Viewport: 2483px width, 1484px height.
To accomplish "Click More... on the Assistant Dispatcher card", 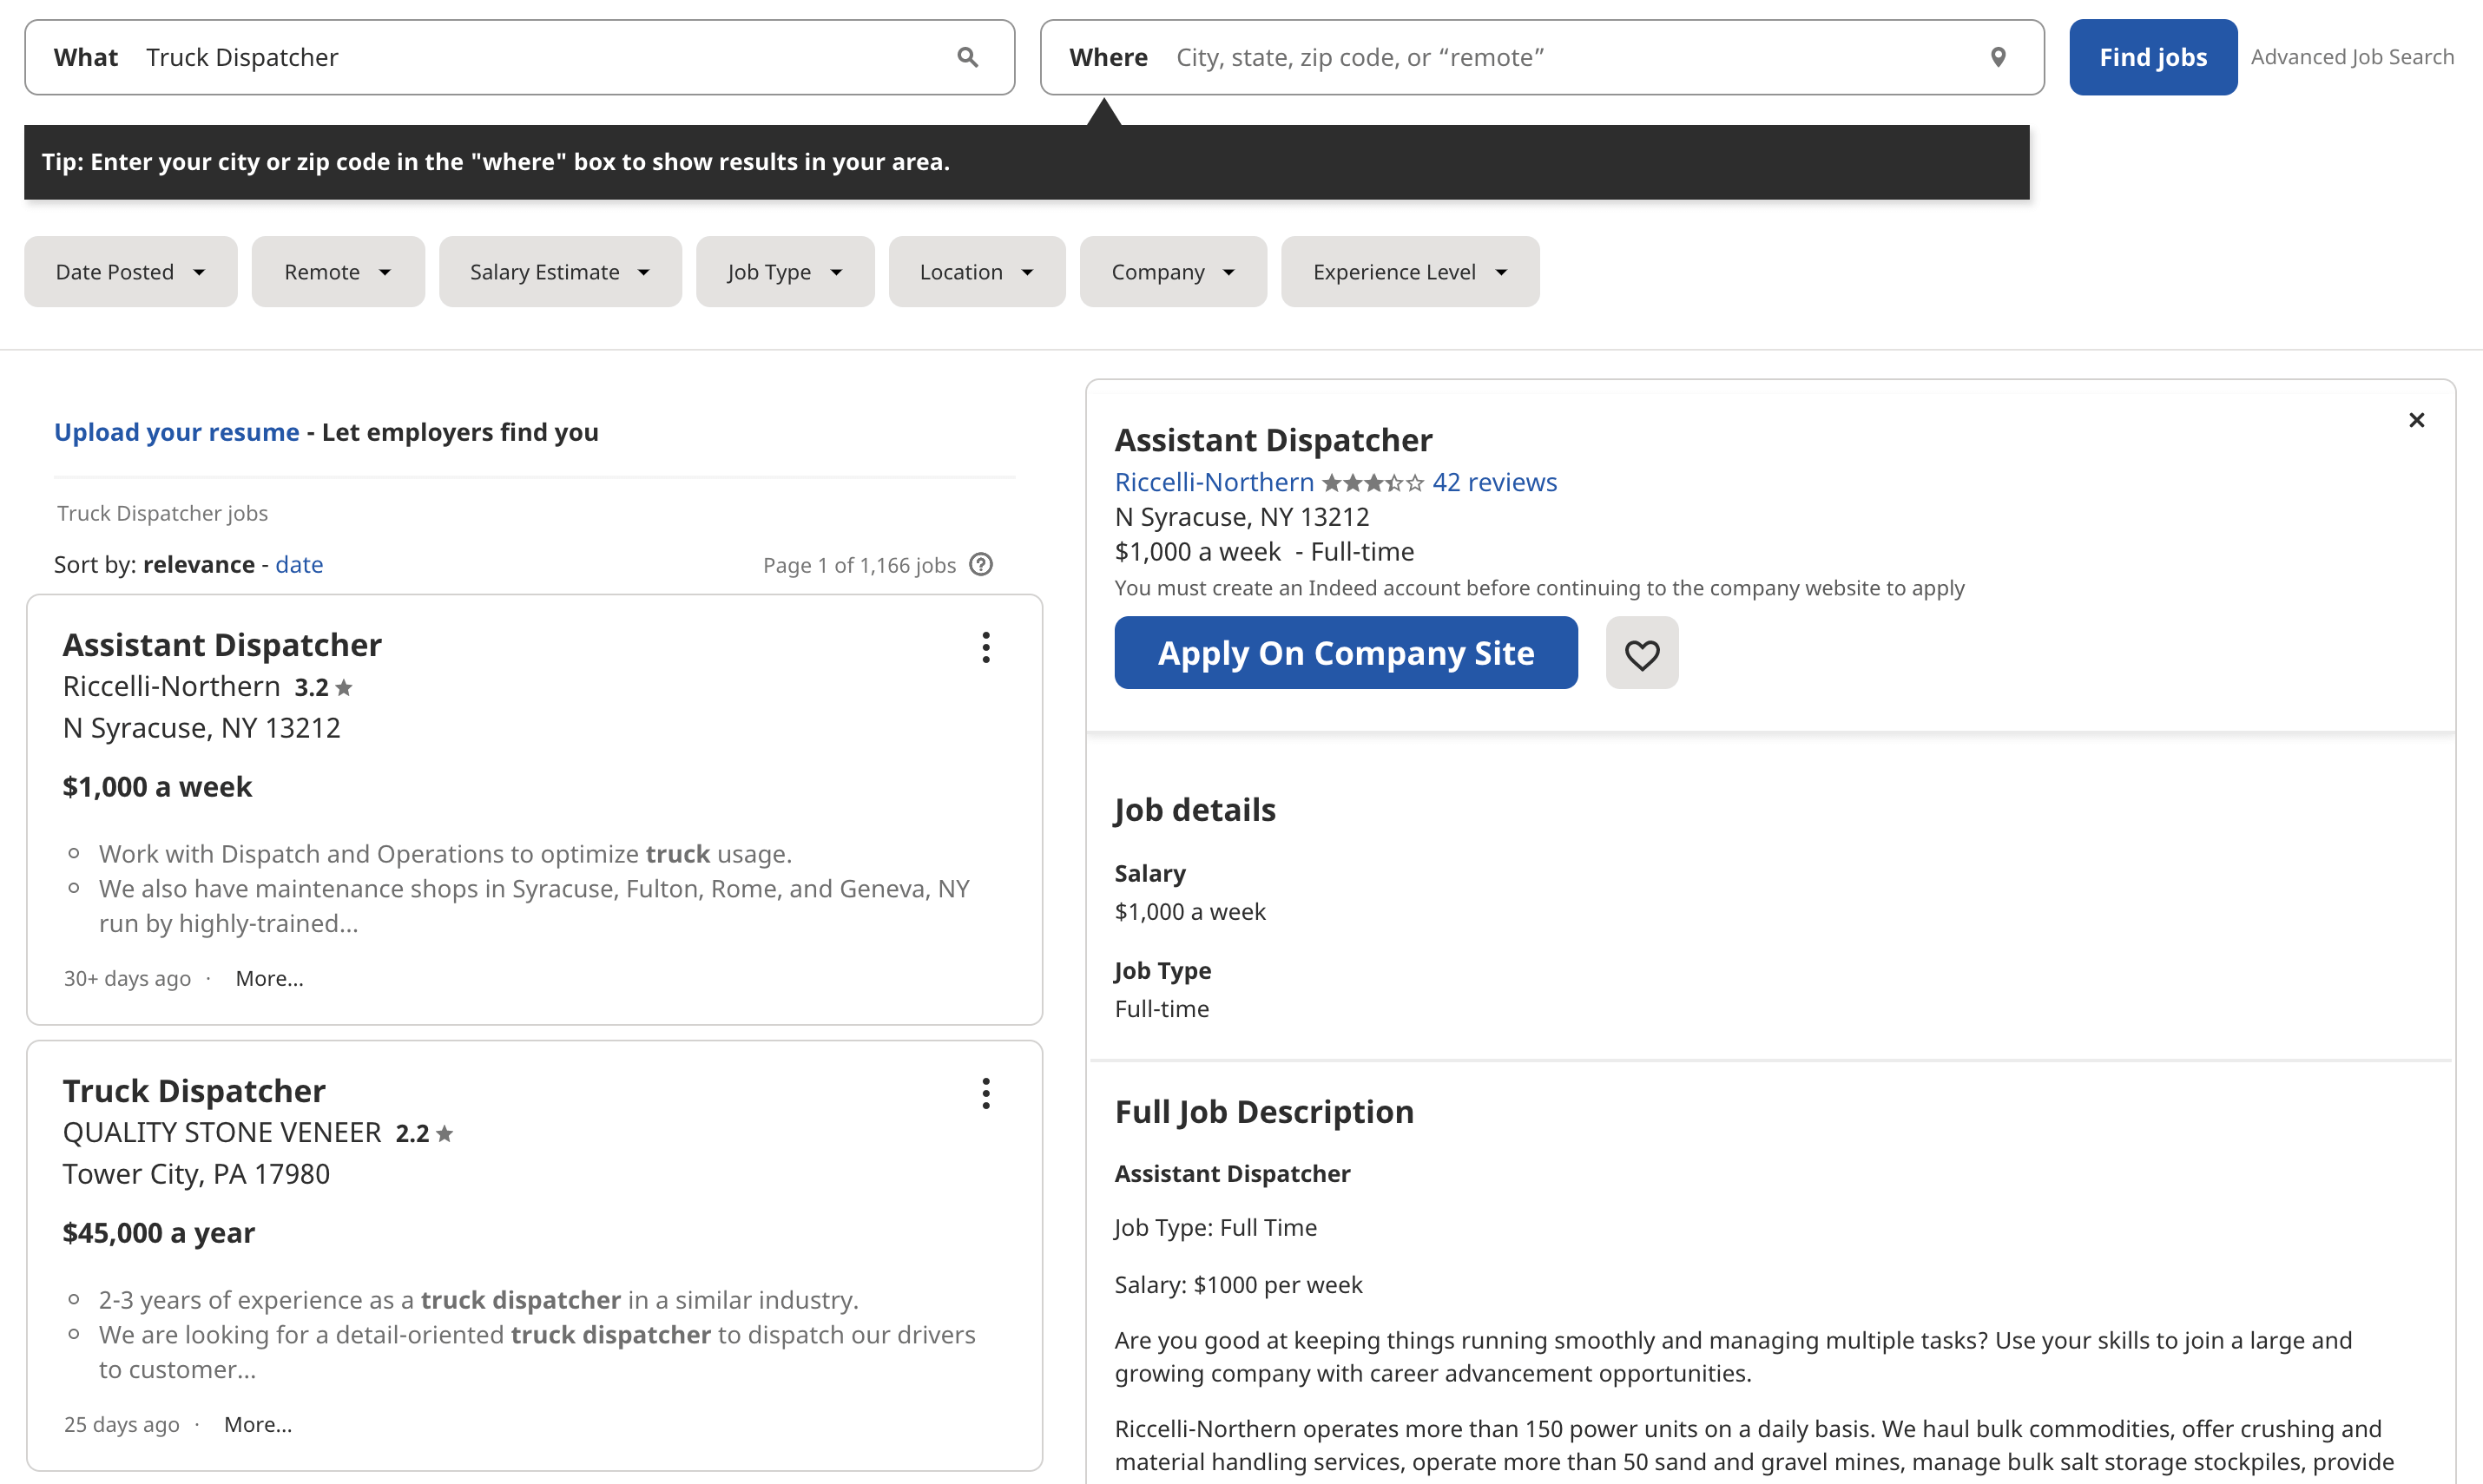I will point(269,979).
